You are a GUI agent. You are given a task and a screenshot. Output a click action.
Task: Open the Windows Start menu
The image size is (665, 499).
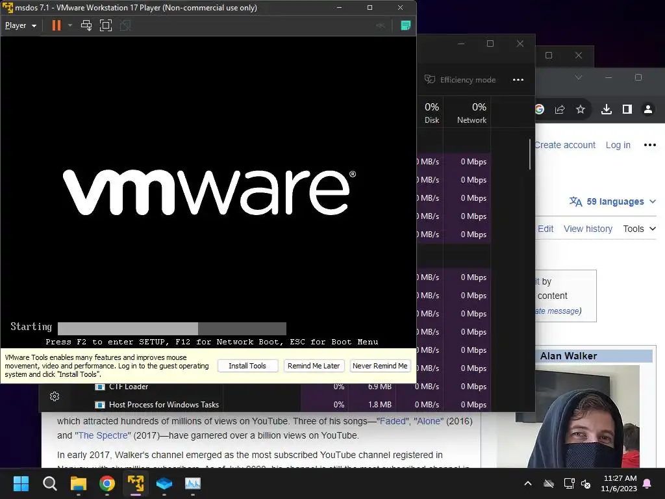21,483
